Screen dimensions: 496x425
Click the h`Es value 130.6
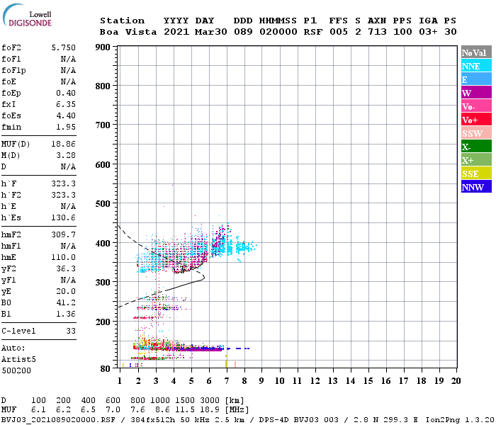tap(63, 217)
